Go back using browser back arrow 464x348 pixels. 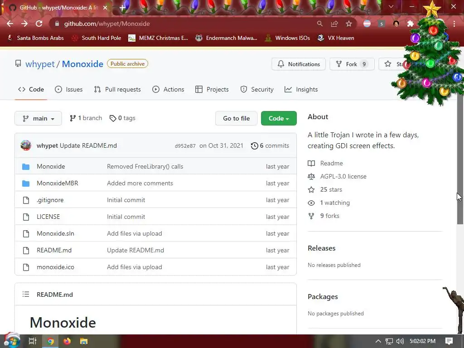(x=10, y=24)
